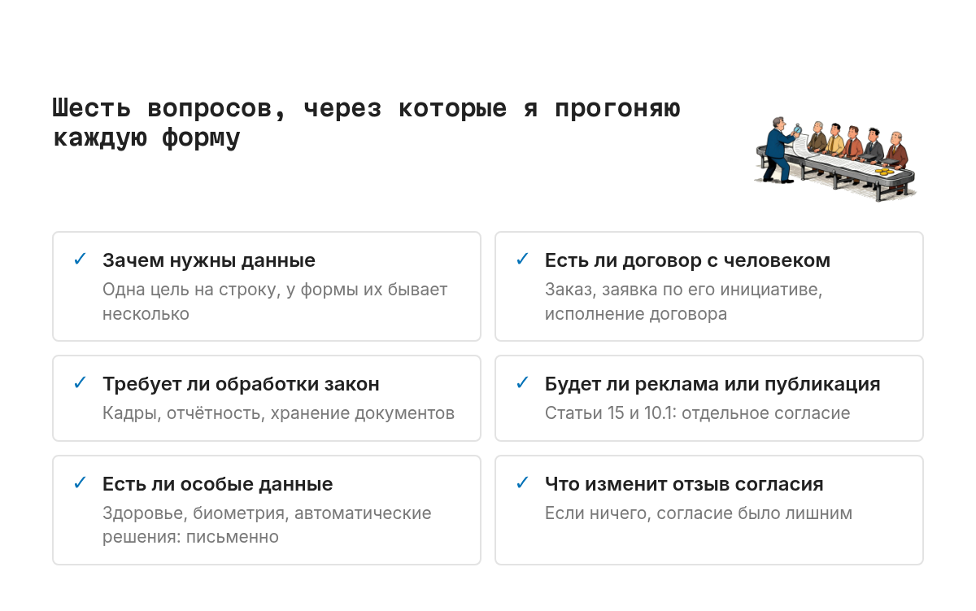
Task: Click the text 'Одна цель на строку, у формы их бывает несколько'
Action: tap(275, 302)
